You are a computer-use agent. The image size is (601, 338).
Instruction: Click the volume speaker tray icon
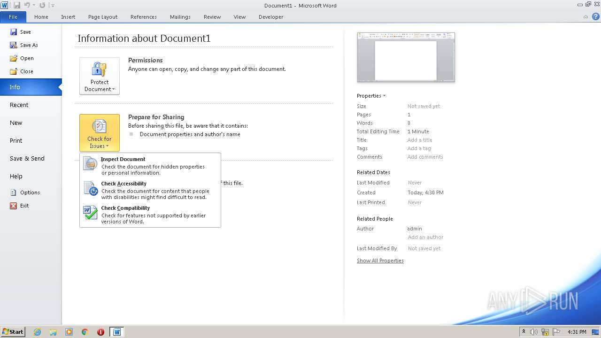coord(534,332)
